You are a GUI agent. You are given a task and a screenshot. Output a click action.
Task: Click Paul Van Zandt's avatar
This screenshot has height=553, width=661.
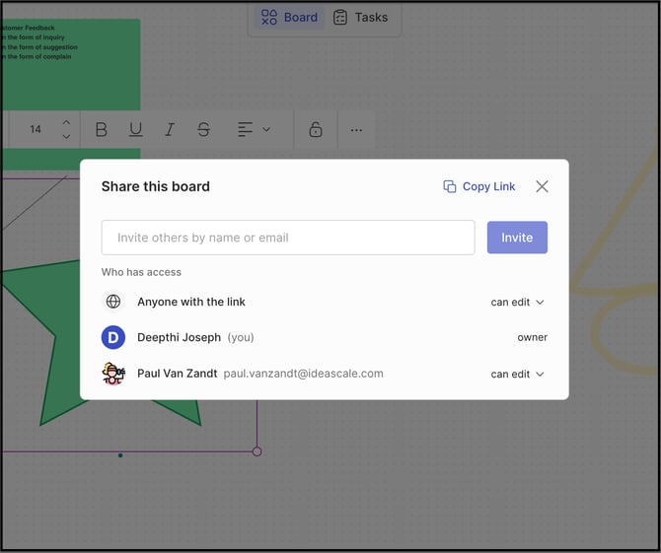[x=113, y=374]
